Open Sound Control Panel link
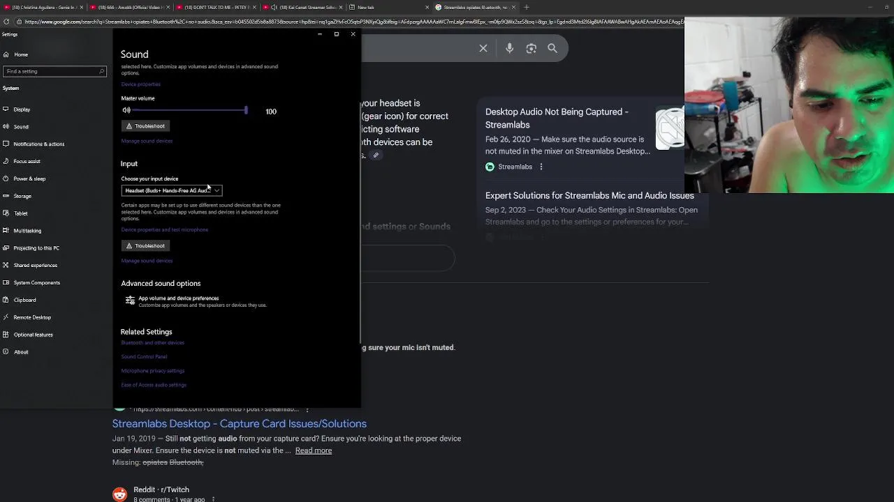The image size is (894, 502). (144, 357)
